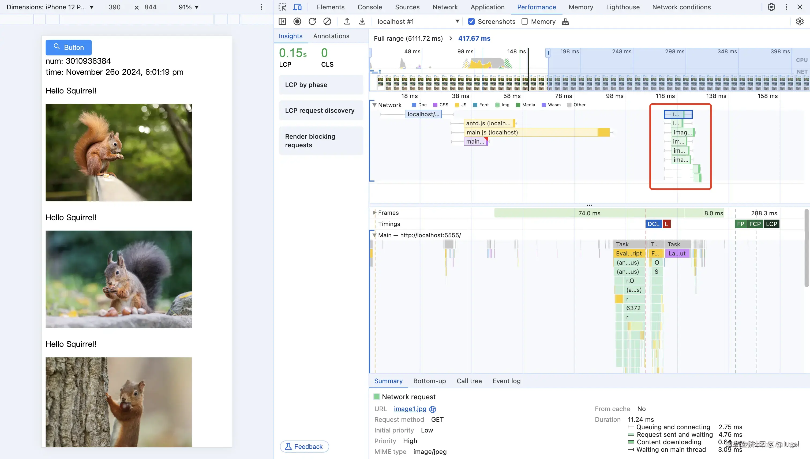Open the device dimensions dropdown
The width and height of the screenshot is (810, 459).
pos(50,7)
